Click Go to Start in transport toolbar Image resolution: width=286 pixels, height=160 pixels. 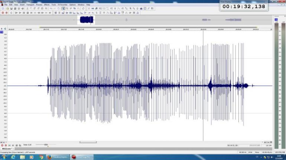click(31, 13)
